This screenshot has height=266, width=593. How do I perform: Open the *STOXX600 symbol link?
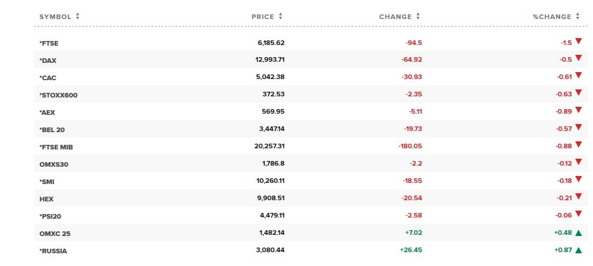[58, 95]
